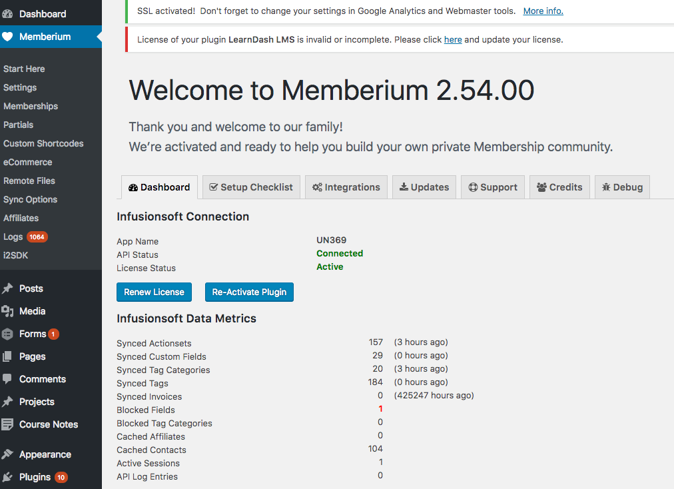Click the Forms icon in sidebar
674x489 pixels.
[7, 334]
